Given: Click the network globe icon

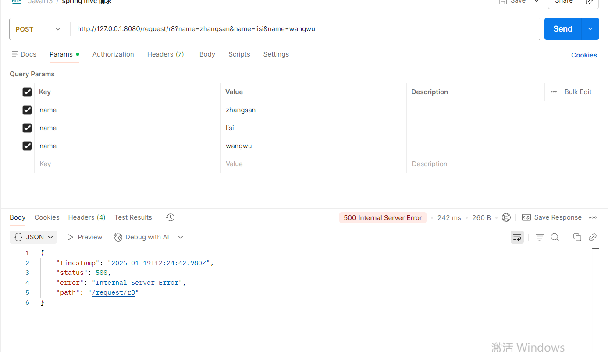Looking at the screenshot, I should coord(506,217).
